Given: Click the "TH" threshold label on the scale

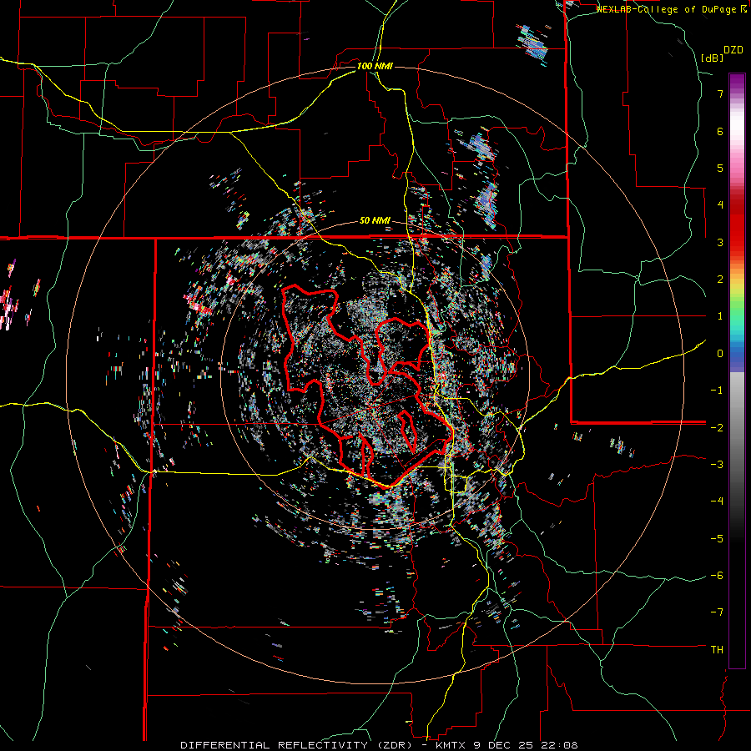Looking at the screenshot, I should coord(717,650).
